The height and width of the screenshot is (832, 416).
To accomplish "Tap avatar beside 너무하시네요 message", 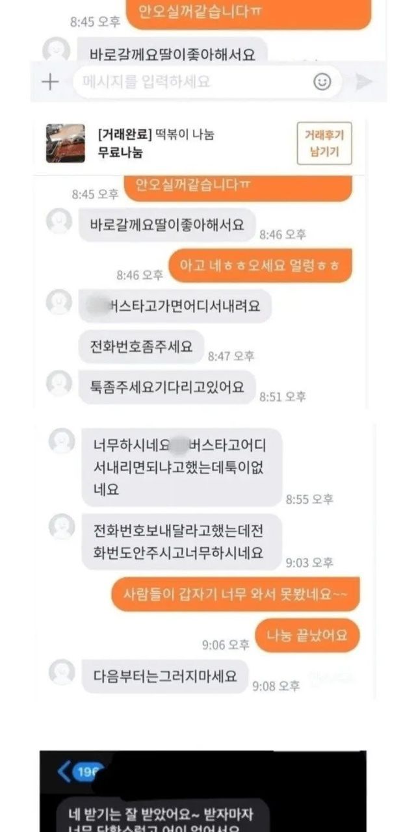I will coord(62,441).
